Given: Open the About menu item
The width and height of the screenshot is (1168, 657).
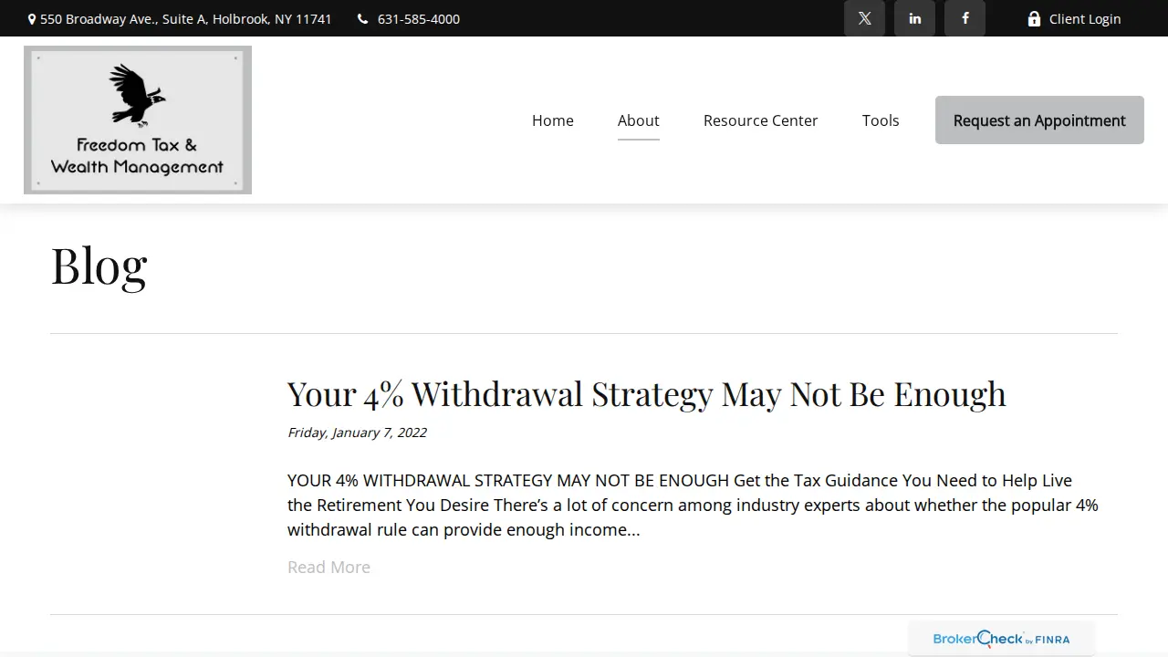Looking at the screenshot, I should point(638,120).
